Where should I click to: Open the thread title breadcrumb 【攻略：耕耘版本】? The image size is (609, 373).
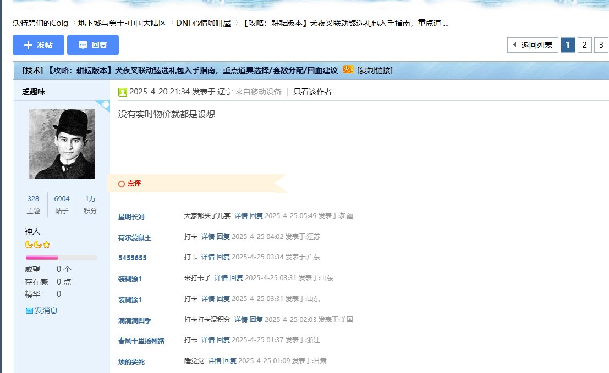tap(345, 23)
